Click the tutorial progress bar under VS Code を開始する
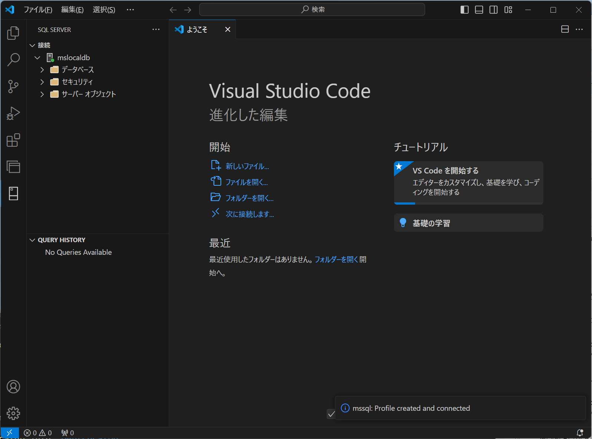Viewport: 592px width, 439px height. click(x=468, y=203)
